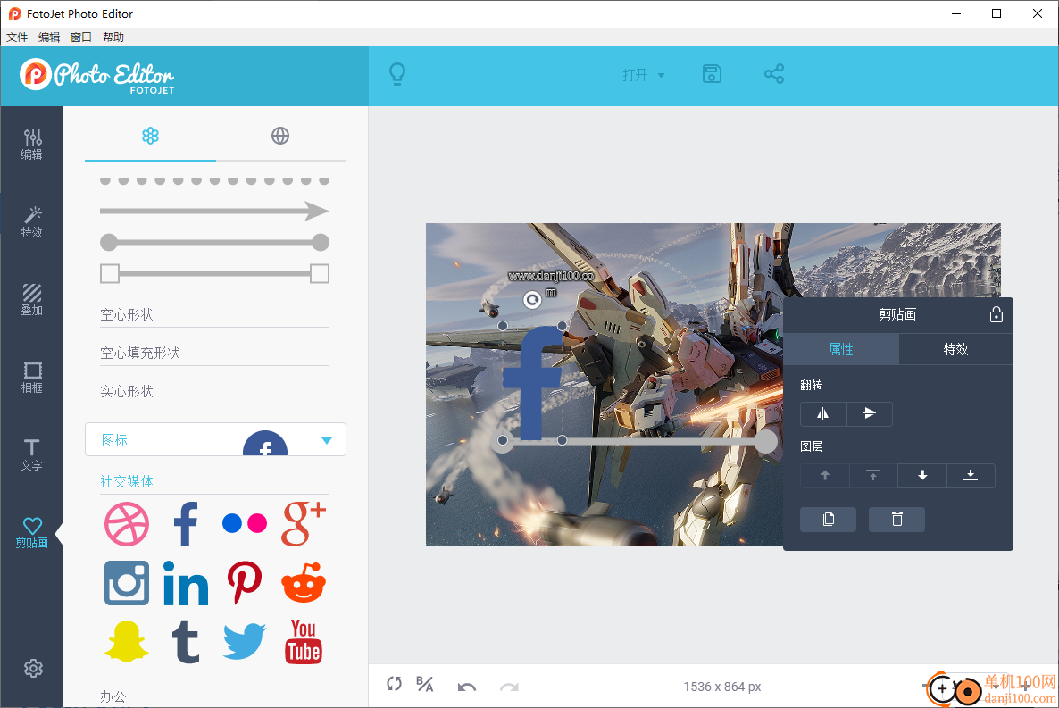Add the Dribbble icon clipart
This screenshot has height=708, width=1059.
click(x=127, y=524)
